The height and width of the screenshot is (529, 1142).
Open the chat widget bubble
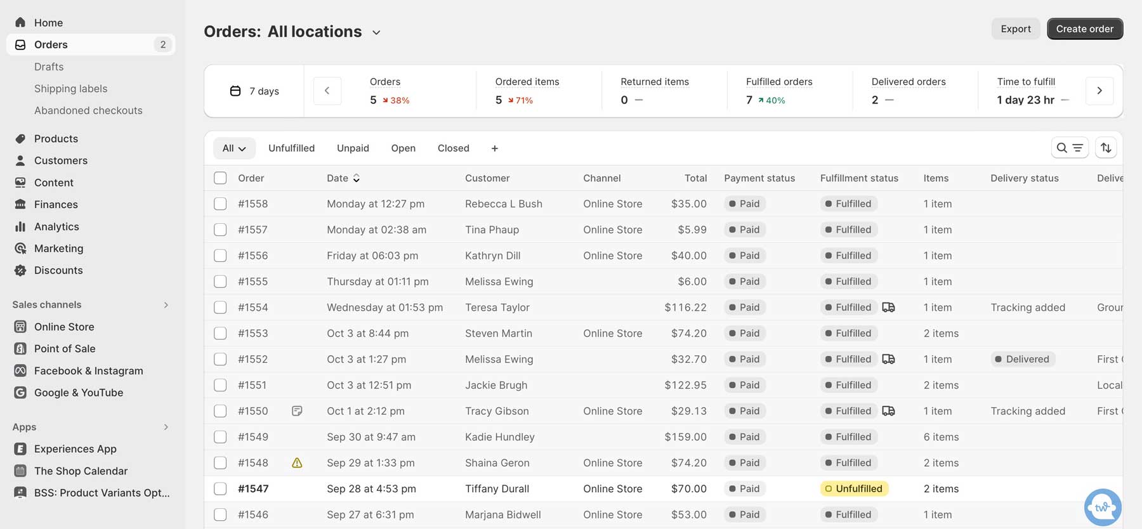click(1102, 507)
